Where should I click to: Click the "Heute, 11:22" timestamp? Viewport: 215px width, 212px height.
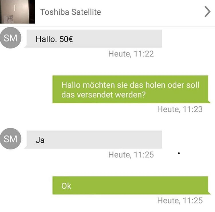click(131, 54)
